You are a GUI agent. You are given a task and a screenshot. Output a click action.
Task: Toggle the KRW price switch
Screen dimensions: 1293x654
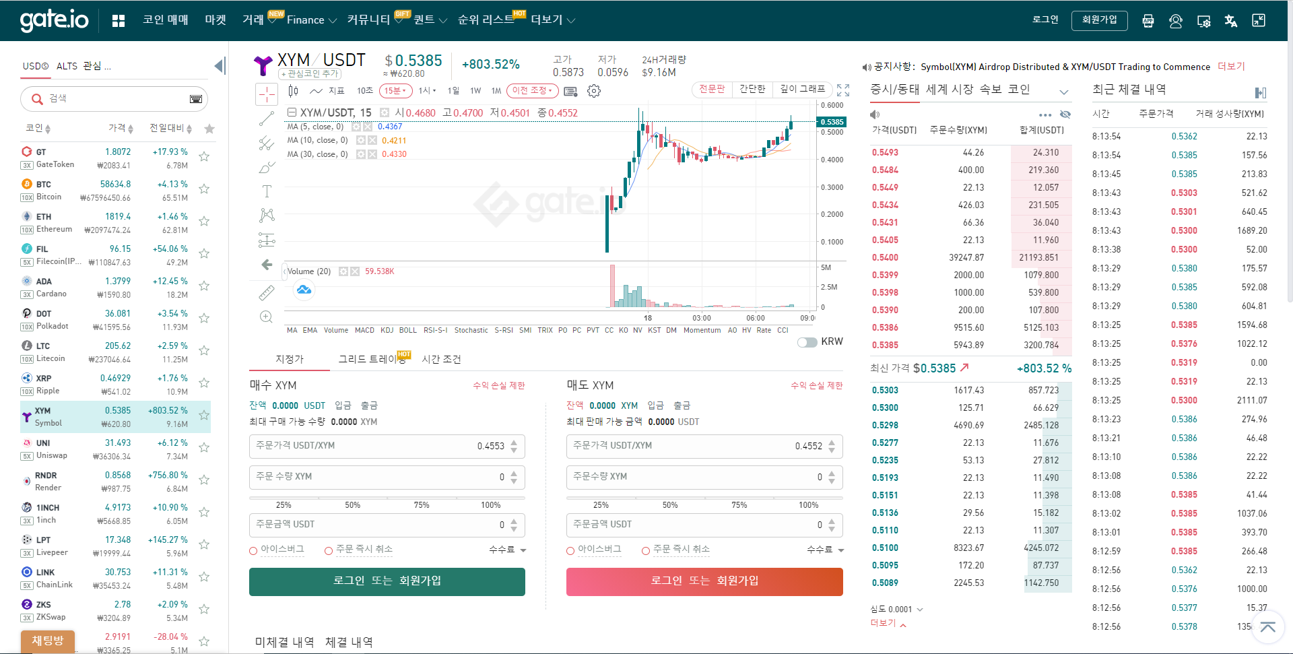pyautogui.click(x=807, y=342)
